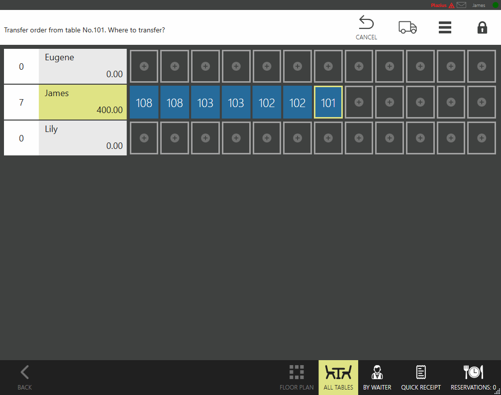This screenshot has height=395, width=501.
Task: Cancel the table transfer
Action: pos(366,27)
